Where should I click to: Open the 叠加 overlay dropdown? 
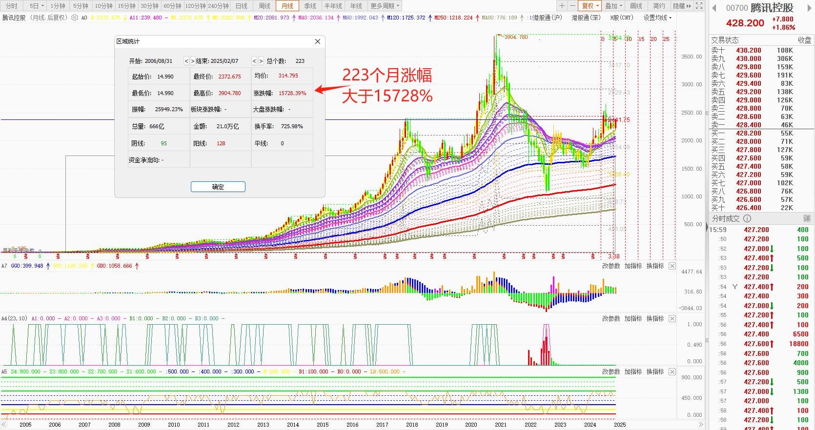coord(614,6)
